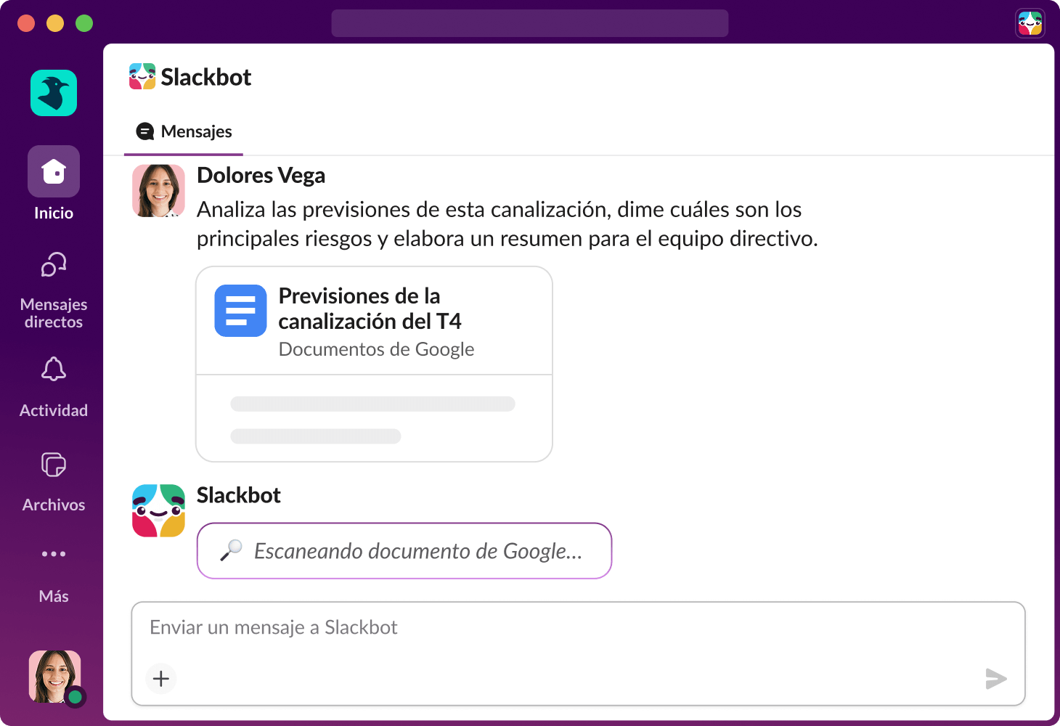Switch to the Mensajes tab
The width and height of the screenshot is (1060, 726).
(x=183, y=131)
